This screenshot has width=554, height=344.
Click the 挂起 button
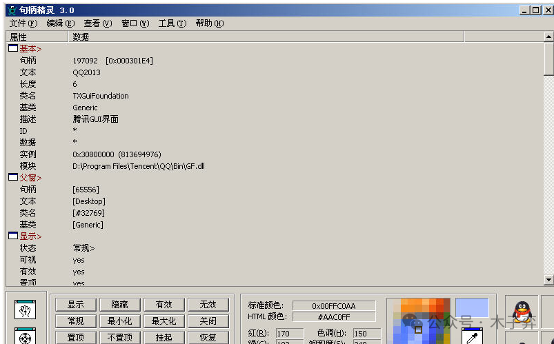tap(164, 337)
